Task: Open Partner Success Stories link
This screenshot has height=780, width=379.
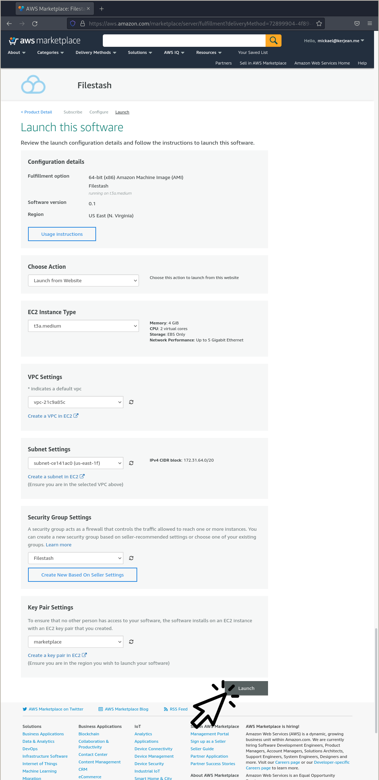Action: pos(213,764)
